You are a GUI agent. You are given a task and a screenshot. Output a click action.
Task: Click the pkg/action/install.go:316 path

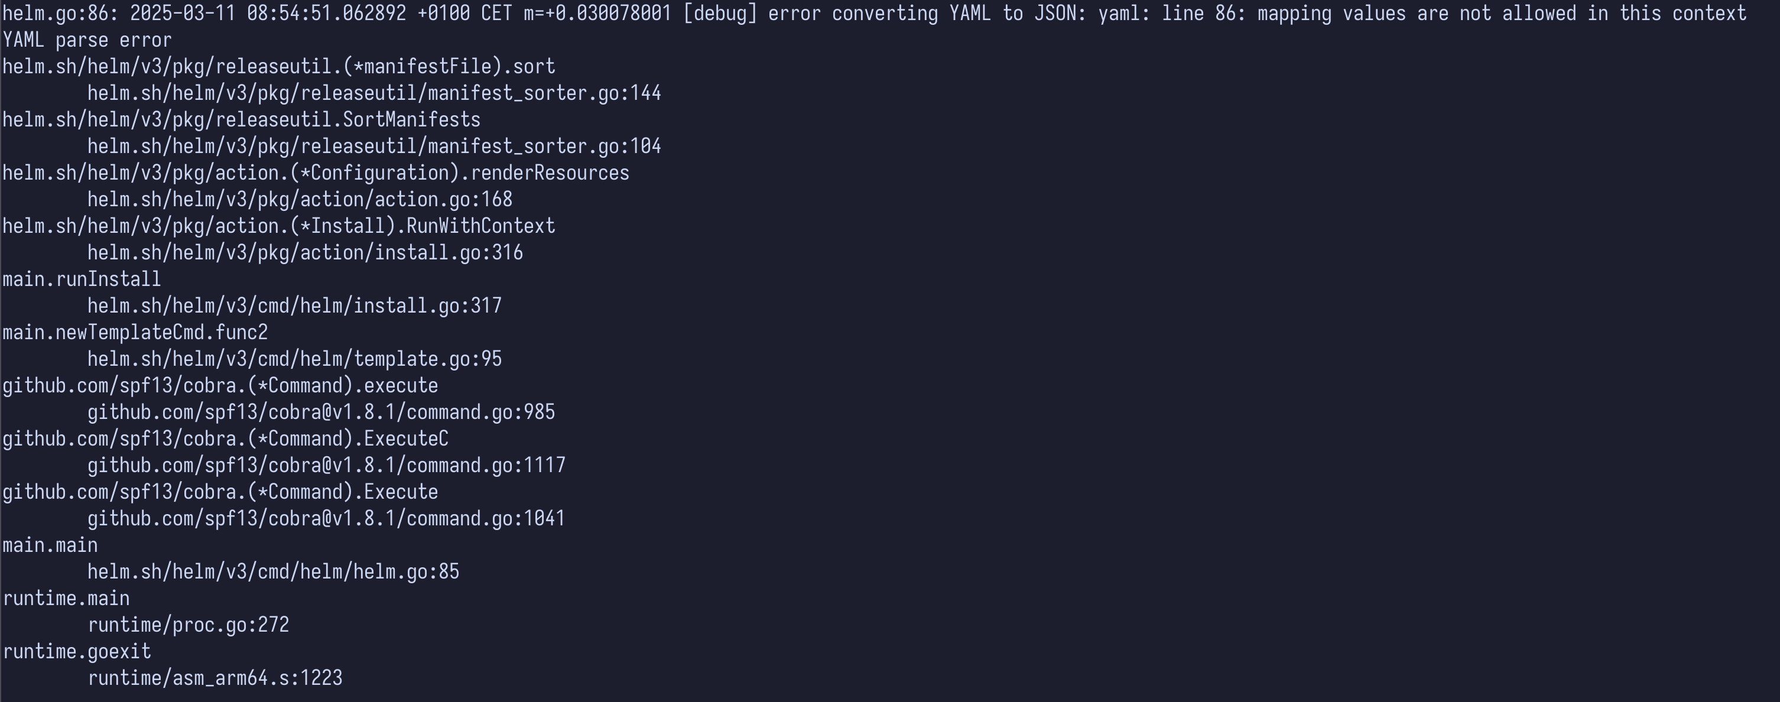pyautogui.click(x=305, y=253)
